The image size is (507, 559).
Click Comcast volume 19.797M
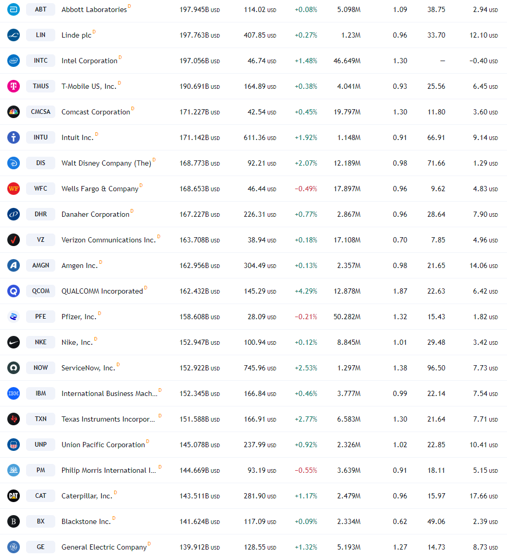(x=347, y=112)
